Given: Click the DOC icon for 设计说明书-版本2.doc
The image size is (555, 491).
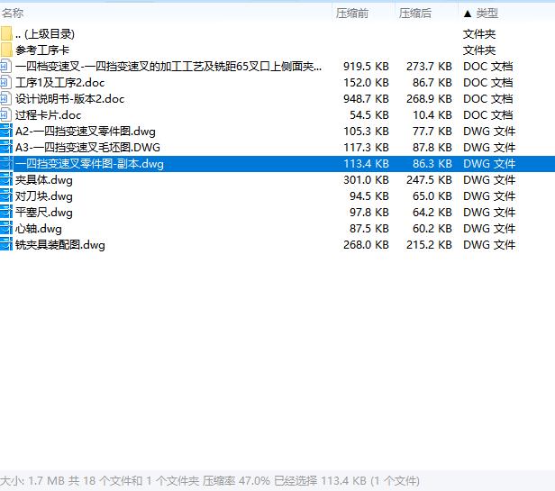Looking at the screenshot, I should (x=6, y=99).
